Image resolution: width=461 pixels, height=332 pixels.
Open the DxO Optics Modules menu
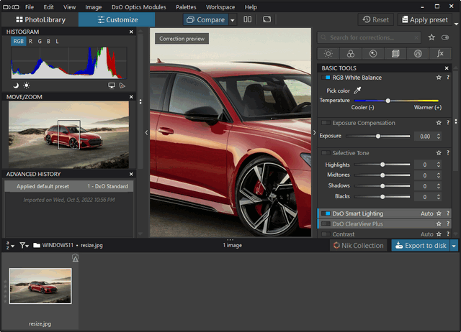pos(138,6)
